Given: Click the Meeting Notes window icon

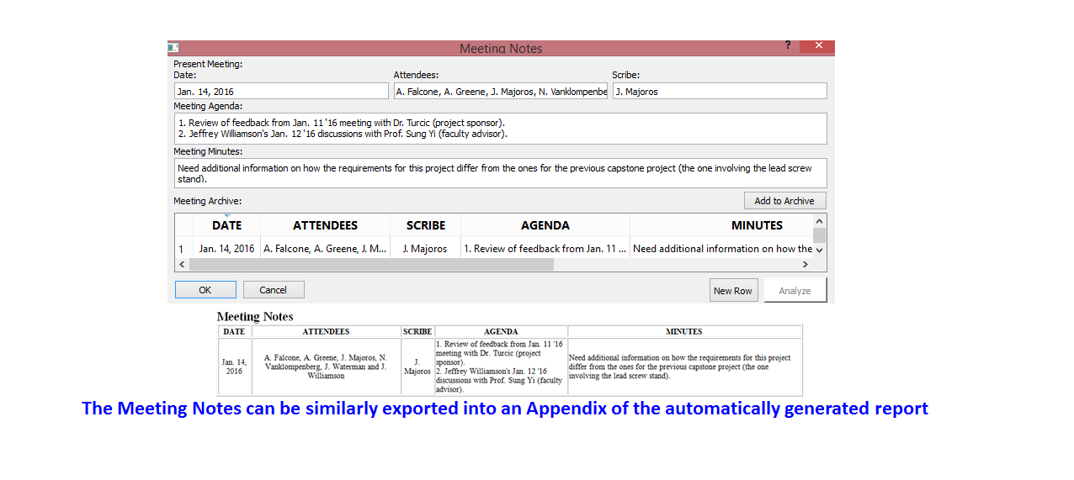Looking at the screenshot, I should (173, 48).
